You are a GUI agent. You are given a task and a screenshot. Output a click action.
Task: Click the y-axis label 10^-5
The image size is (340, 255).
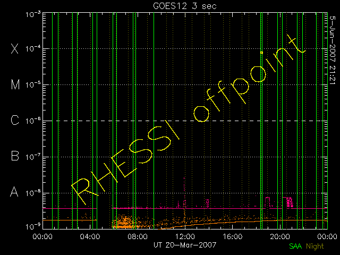coord(33,85)
